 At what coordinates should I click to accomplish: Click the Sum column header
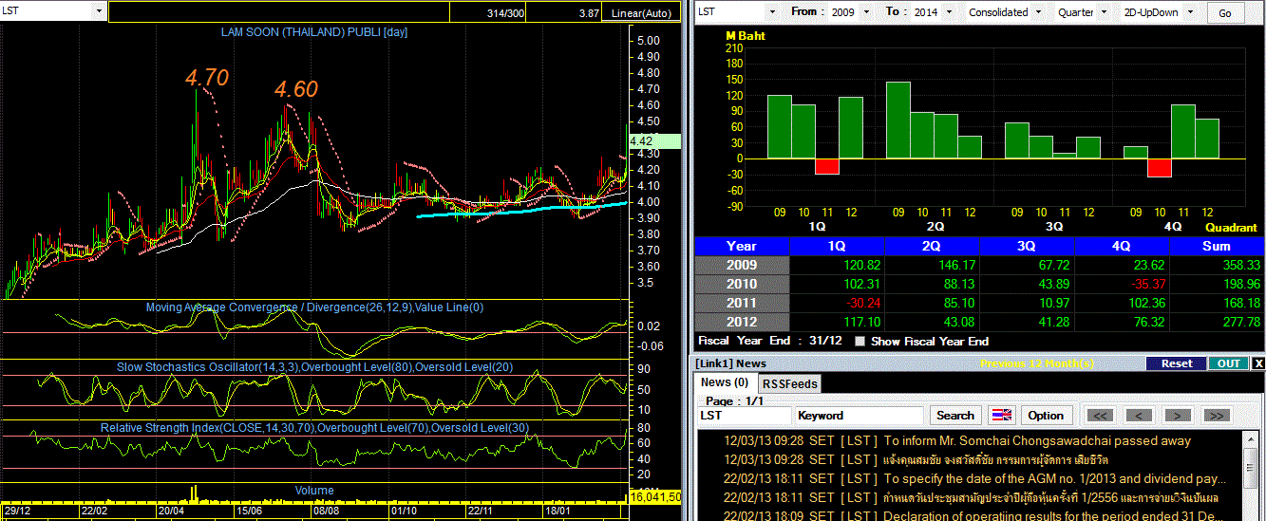pyautogui.click(x=1217, y=246)
